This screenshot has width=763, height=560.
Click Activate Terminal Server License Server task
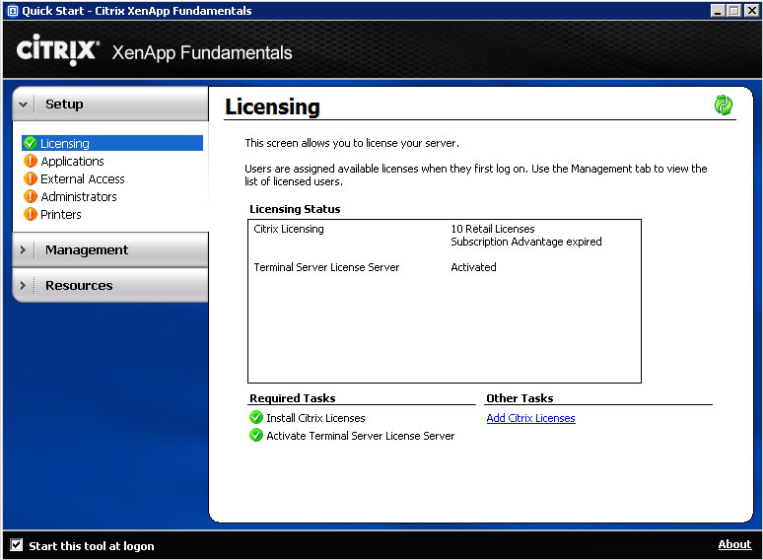[x=360, y=436]
